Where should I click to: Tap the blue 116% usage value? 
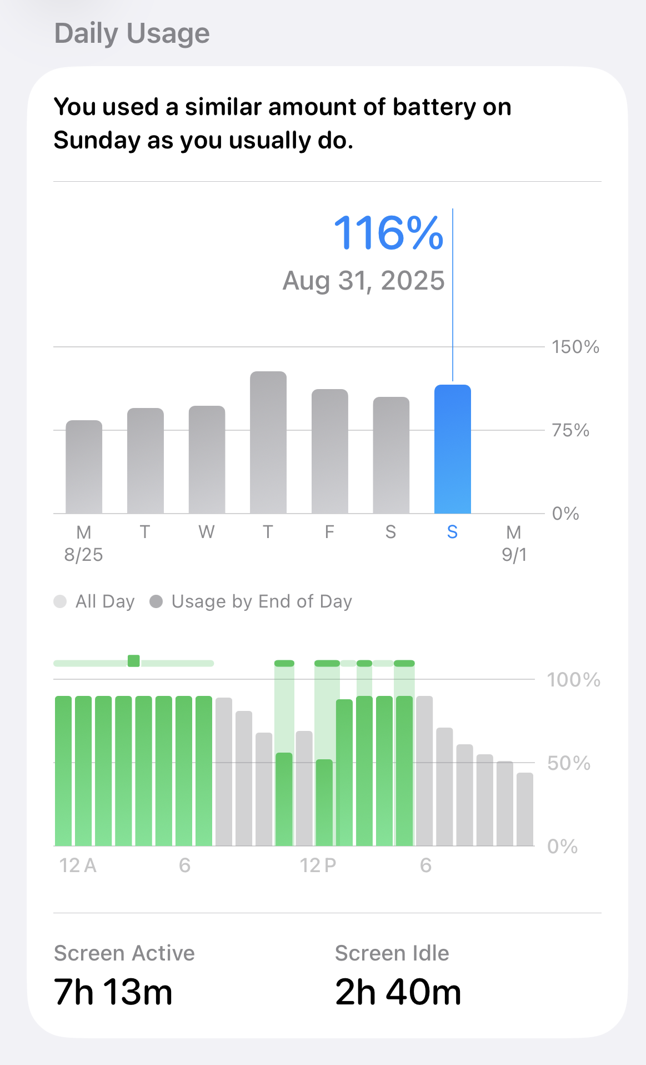tap(388, 232)
